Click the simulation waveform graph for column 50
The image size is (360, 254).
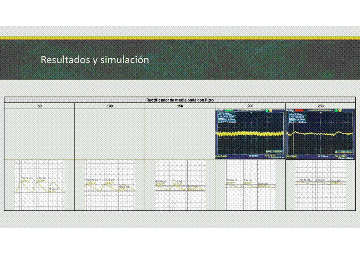(x=39, y=185)
